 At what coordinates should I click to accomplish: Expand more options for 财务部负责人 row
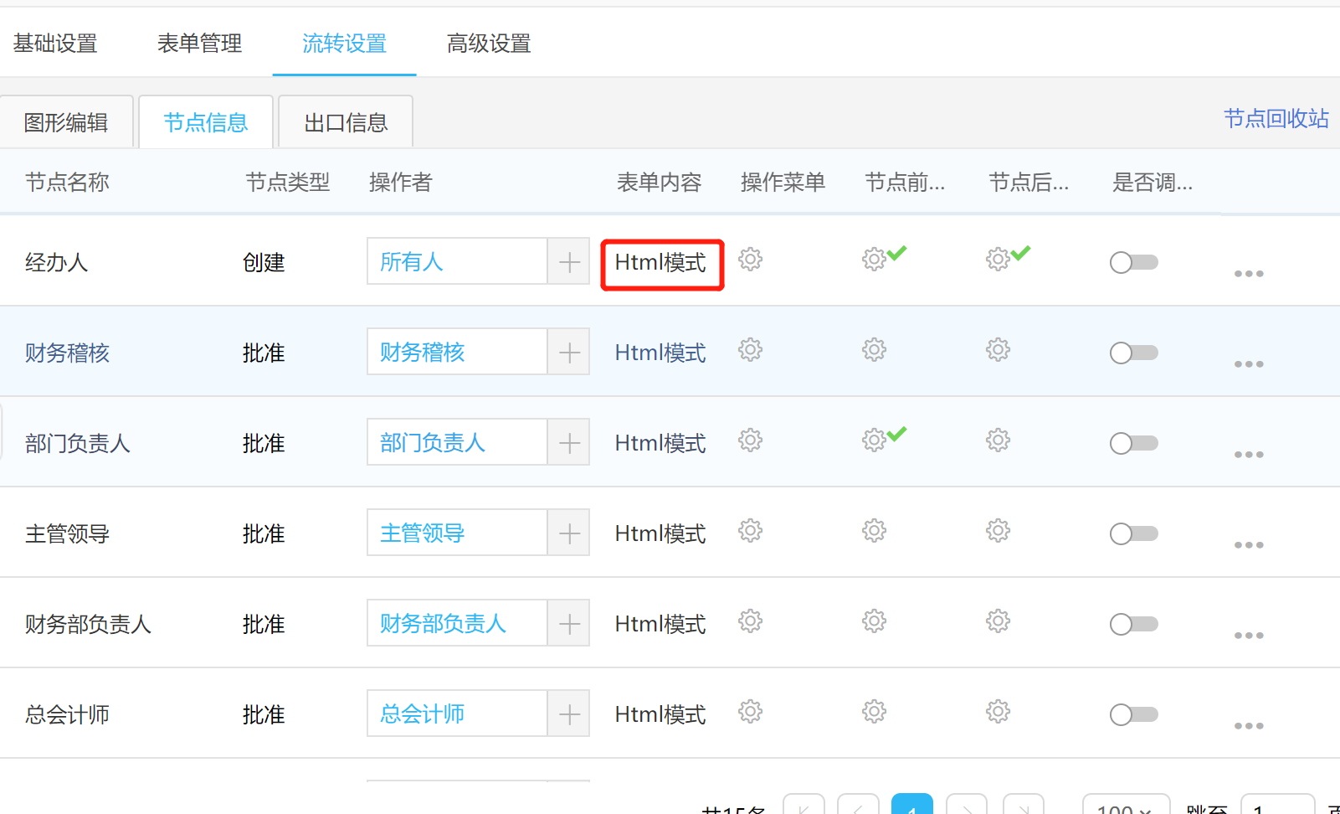click(x=1248, y=636)
